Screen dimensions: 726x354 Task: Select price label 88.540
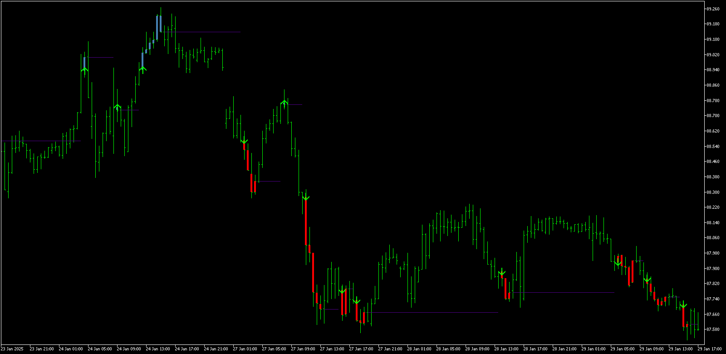(x=713, y=146)
